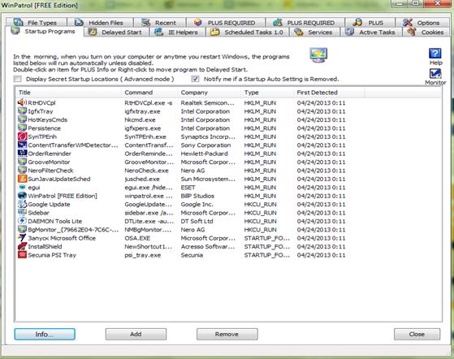Viewport: 454px width, 359px height.
Task: Select the Microsoft Office startup icon
Action: pos(22,238)
